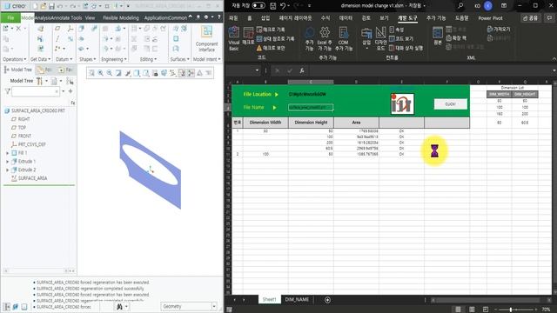Screen dimensions: 557x313
Task: Add new sheet with plus icon
Action: point(327,300)
